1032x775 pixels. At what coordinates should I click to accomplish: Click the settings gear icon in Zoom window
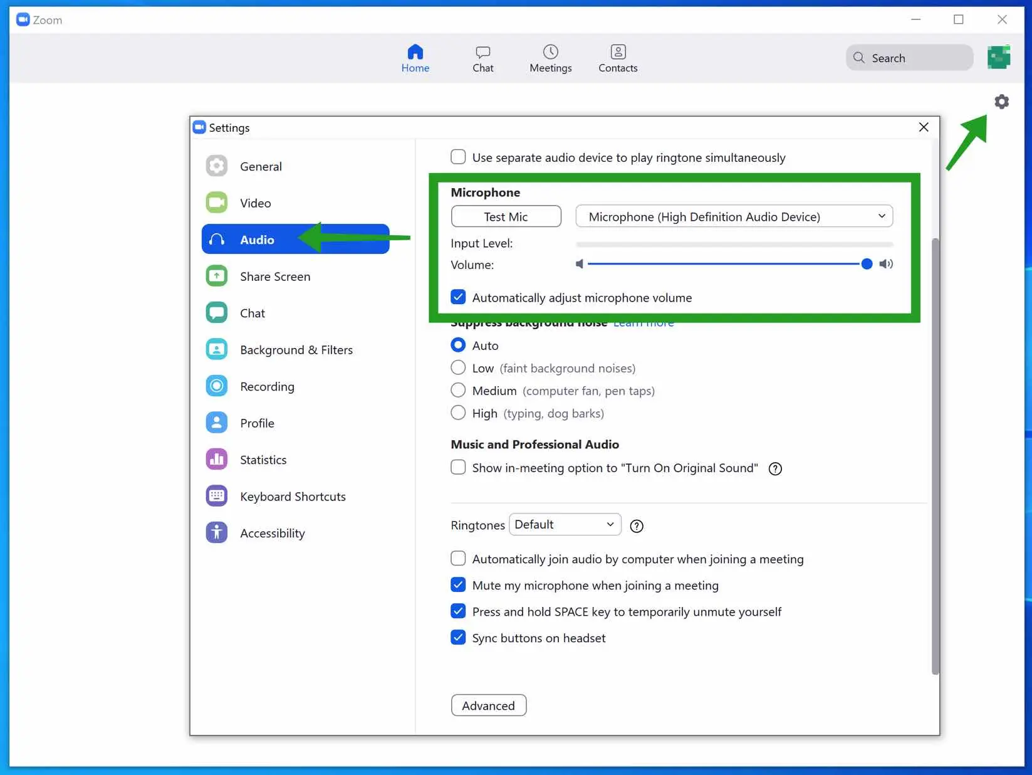[1001, 102]
